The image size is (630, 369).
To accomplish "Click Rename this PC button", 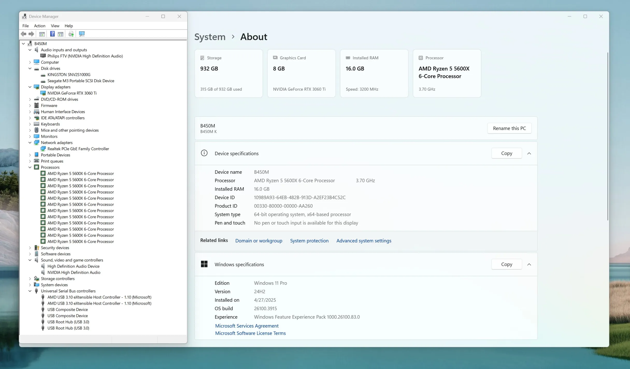I will tap(509, 128).
